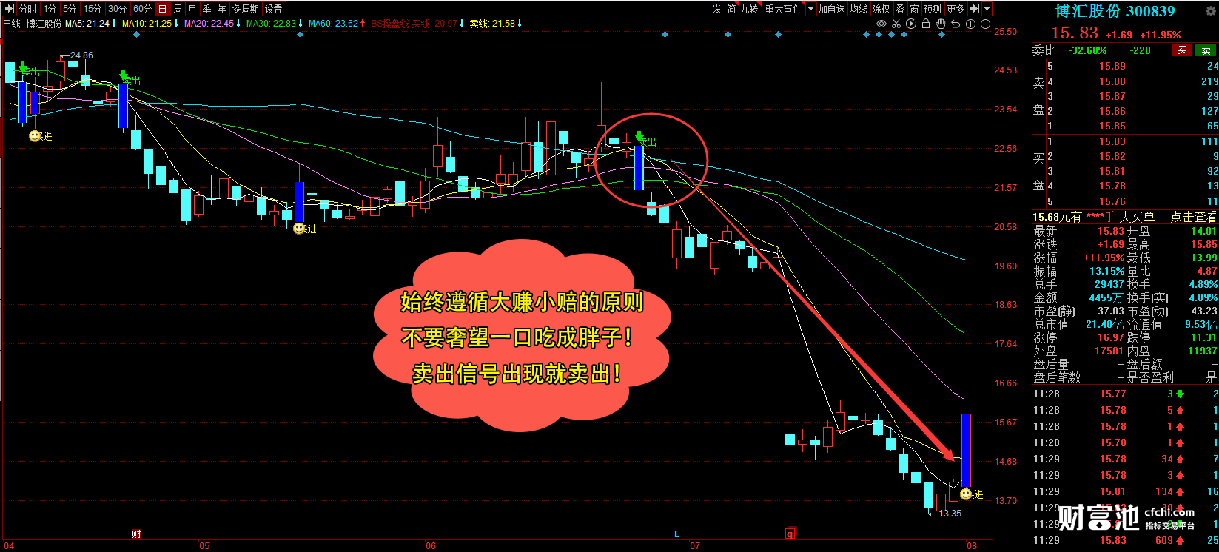
Task: Select the scissors cut tool icon
Action: (896, 24)
